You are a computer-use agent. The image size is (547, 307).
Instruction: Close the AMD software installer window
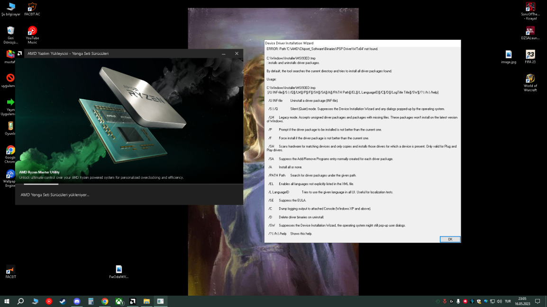(237, 53)
